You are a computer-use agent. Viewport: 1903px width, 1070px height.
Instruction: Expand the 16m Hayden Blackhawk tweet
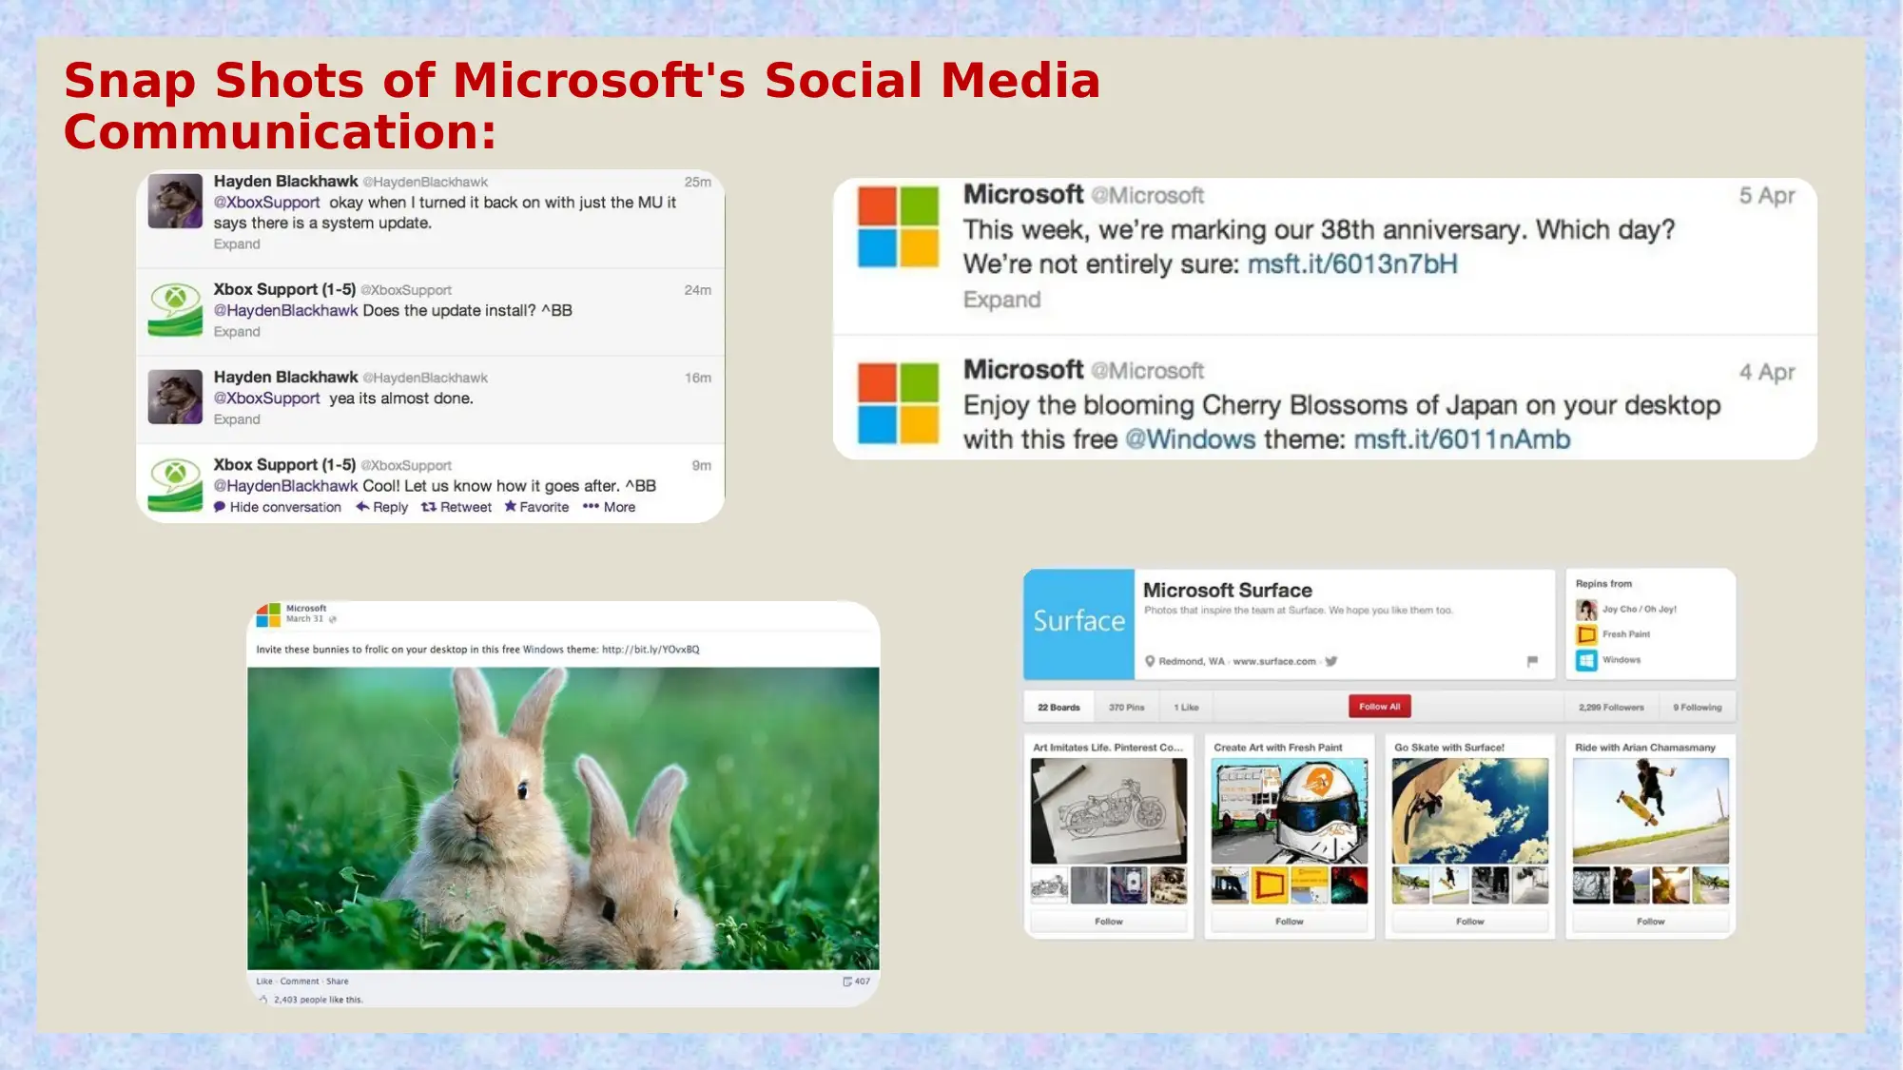coord(237,419)
